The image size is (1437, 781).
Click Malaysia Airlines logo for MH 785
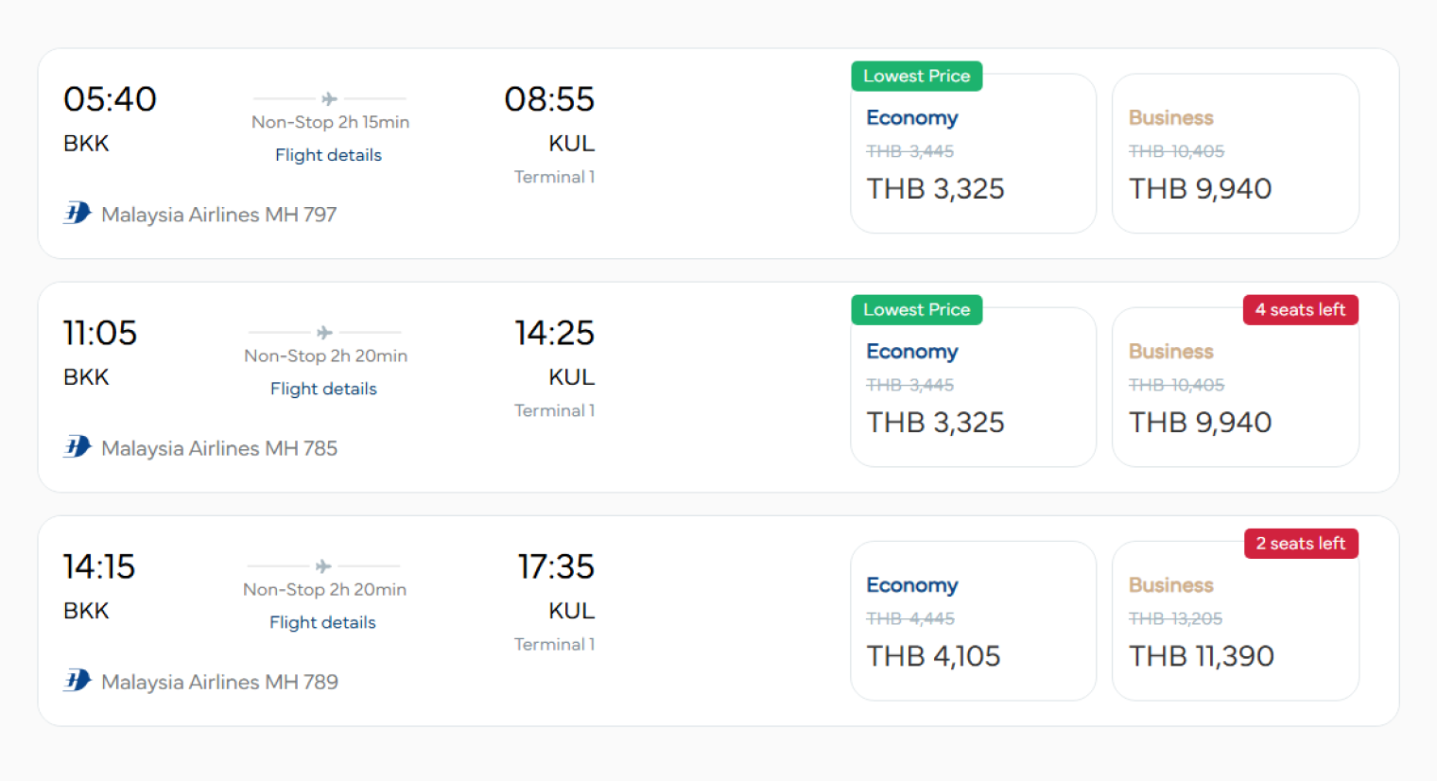click(x=78, y=447)
